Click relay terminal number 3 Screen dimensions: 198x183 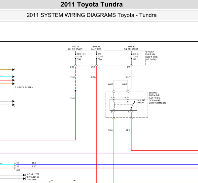coord(129,112)
